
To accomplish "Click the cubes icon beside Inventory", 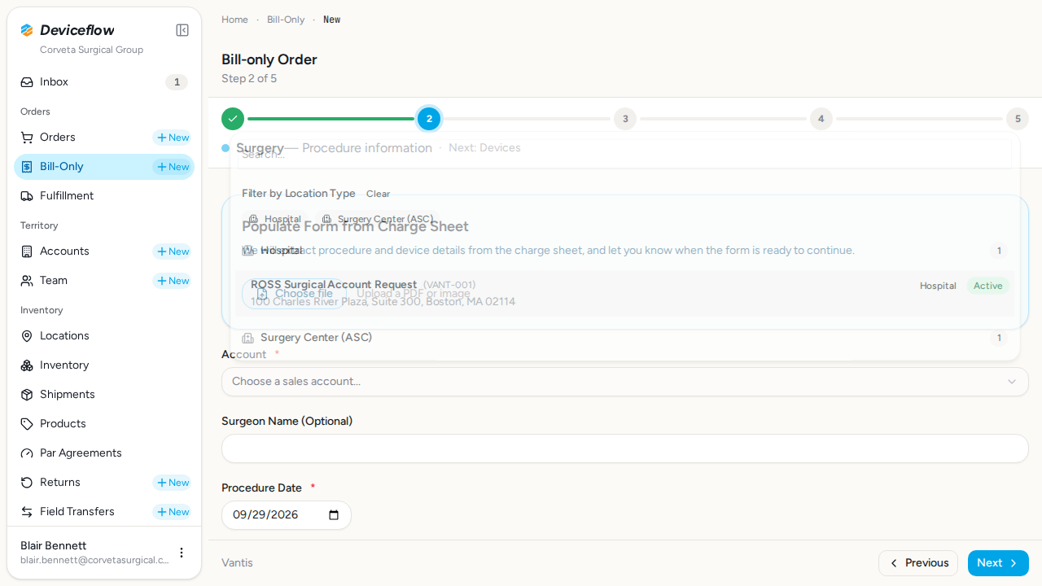I will pos(27,365).
